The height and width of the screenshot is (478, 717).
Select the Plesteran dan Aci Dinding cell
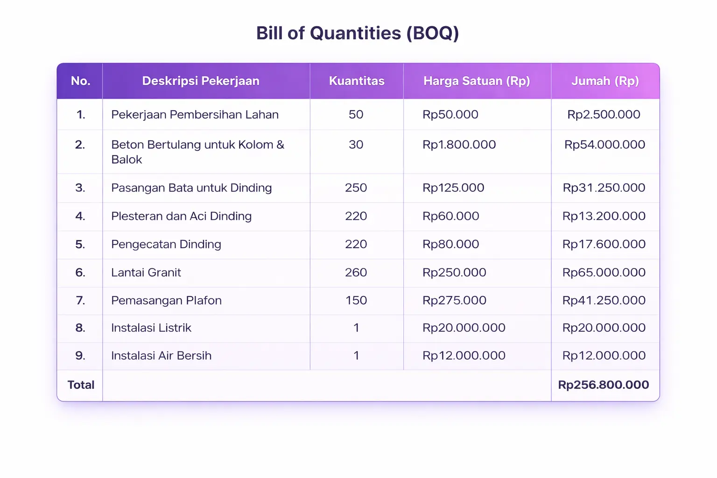[x=181, y=217]
